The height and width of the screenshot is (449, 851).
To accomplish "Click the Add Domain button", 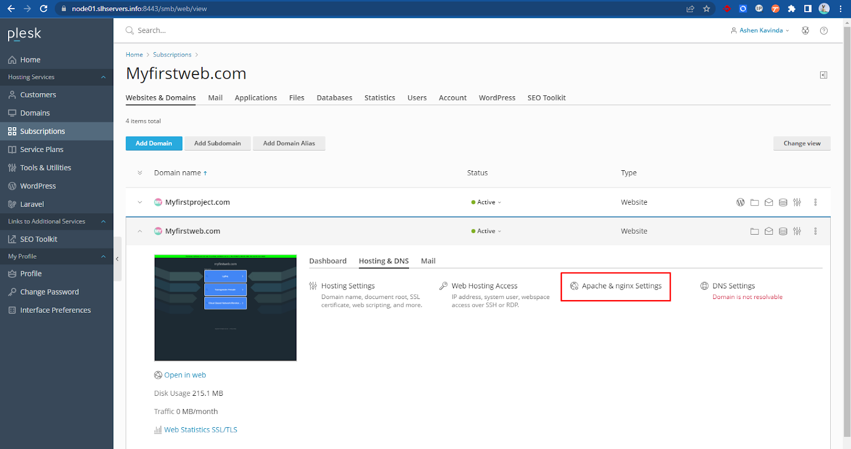I will pos(154,144).
